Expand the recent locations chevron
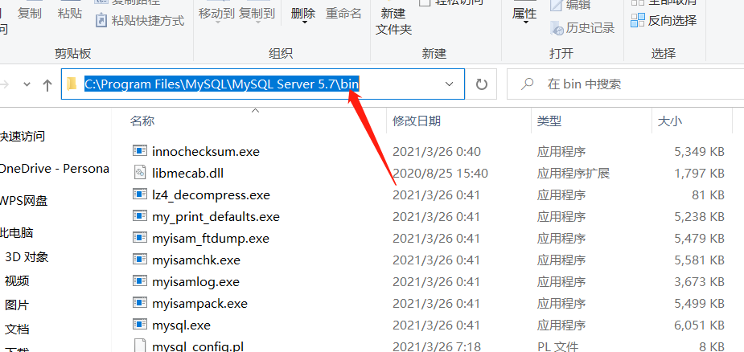 point(27,85)
